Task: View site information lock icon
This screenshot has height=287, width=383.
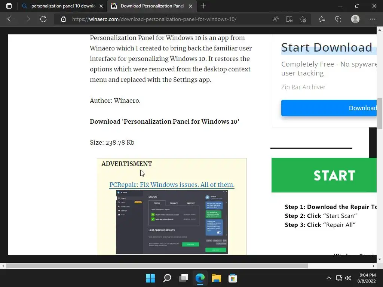Action: tap(64, 19)
